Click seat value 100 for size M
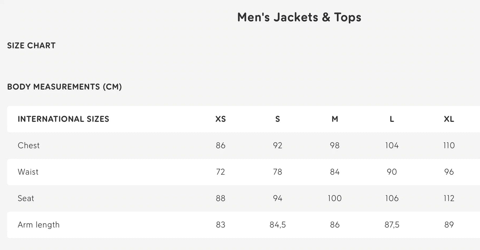 pos(335,198)
